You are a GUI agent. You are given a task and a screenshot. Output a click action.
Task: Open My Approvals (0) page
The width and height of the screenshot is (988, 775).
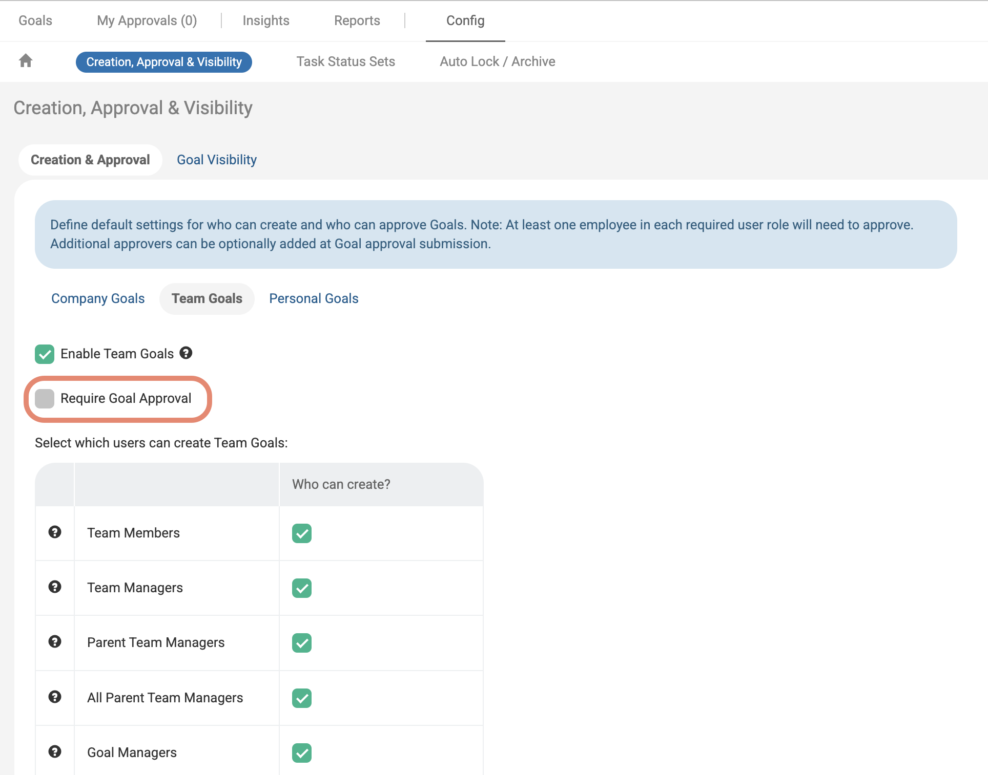[x=147, y=20]
